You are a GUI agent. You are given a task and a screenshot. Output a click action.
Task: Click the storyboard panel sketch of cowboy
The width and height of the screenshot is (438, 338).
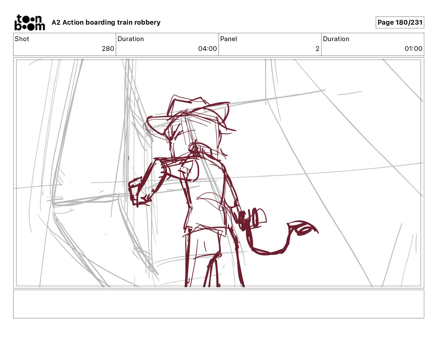pos(218,173)
